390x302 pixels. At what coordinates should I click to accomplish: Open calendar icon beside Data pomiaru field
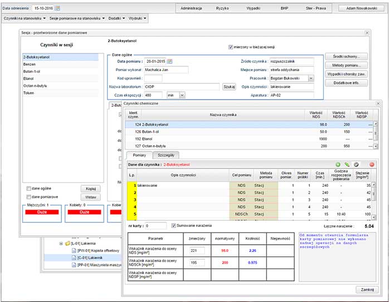point(170,61)
